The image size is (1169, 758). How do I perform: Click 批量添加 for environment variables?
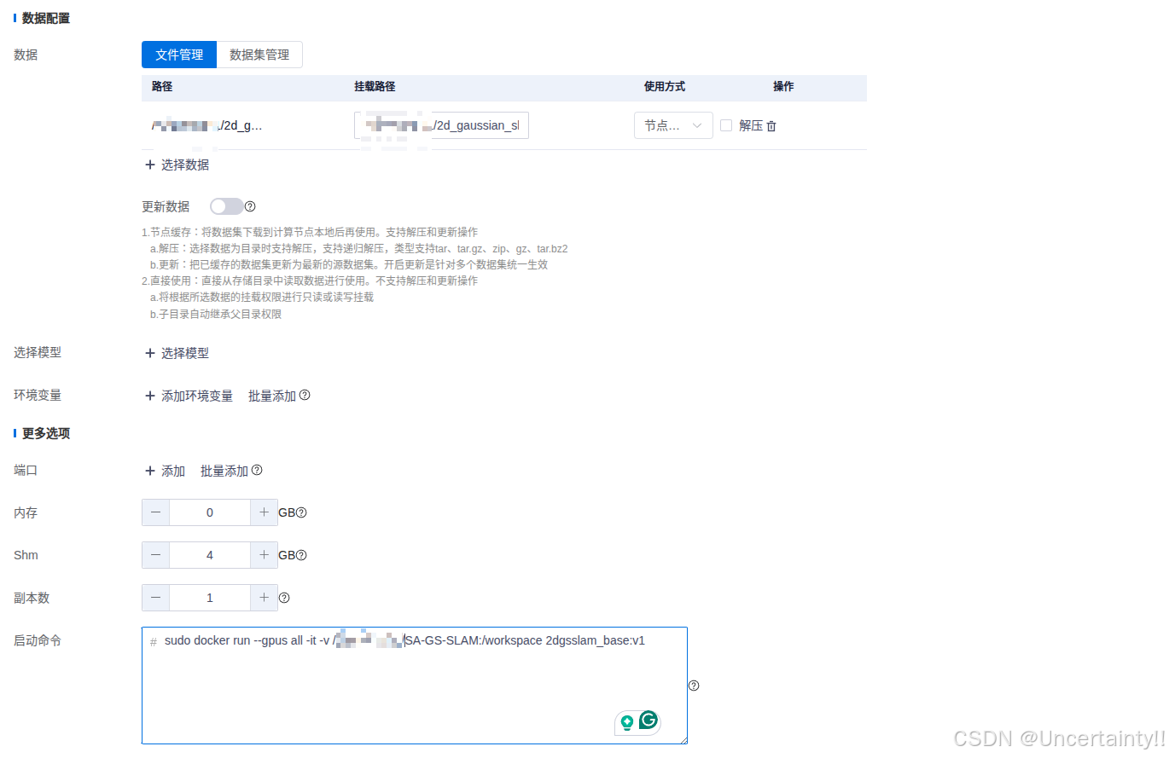(x=272, y=396)
